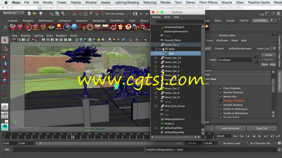Expand the Shot_Cam_Group node
The image size is (282, 158).
156,106
